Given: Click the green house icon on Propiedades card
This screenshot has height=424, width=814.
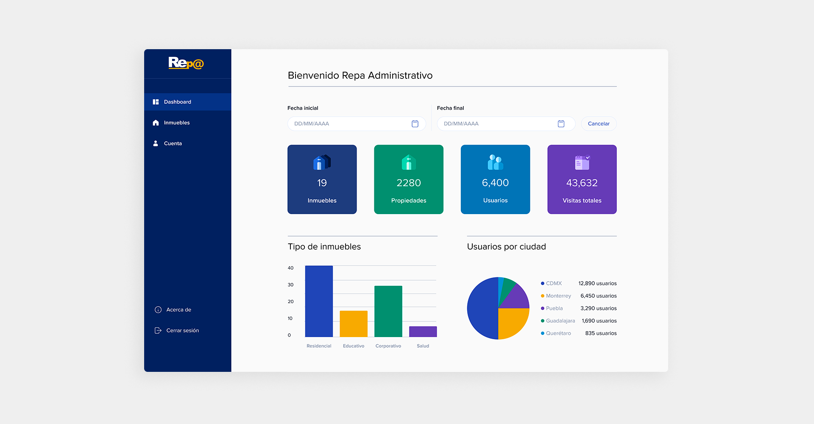Looking at the screenshot, I should tap(409, 162).
